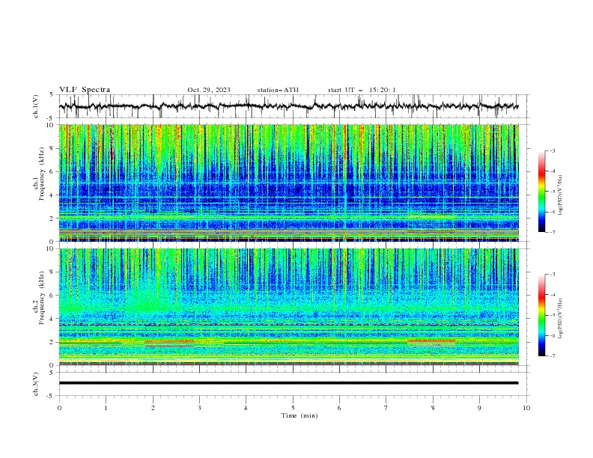
Task: Click the "ch.1(V)" axis label
Action: (36, 106)
